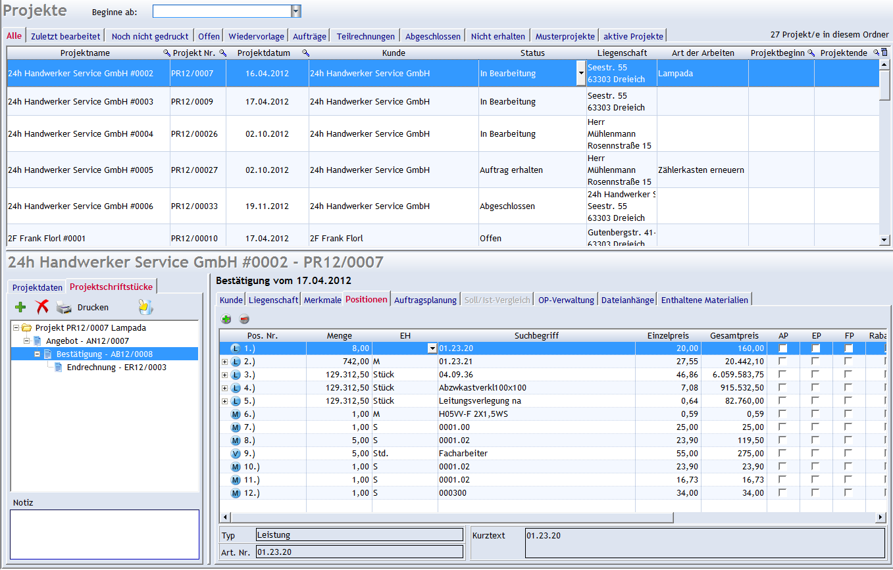The width and height of the screenshot is (893, 570).
Task: Check the EP box in the 6.059.583,75 row
Action: coord(816,374)
